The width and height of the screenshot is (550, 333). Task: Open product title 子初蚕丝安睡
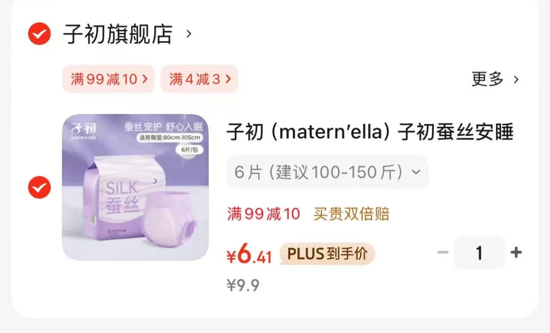click(370, 132)
